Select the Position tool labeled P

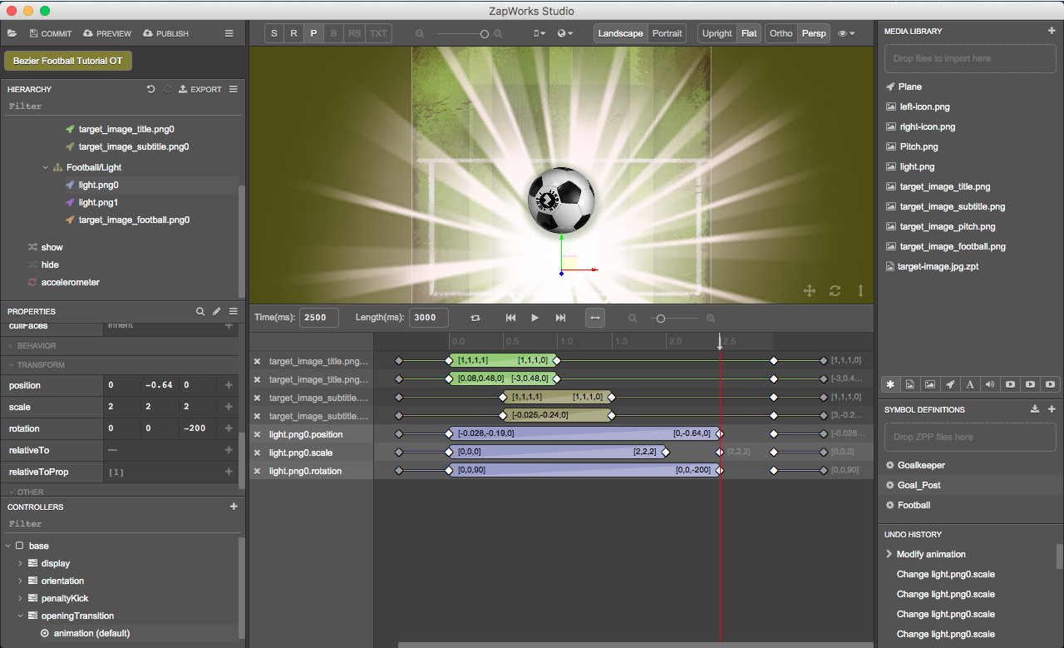point(313,33)
